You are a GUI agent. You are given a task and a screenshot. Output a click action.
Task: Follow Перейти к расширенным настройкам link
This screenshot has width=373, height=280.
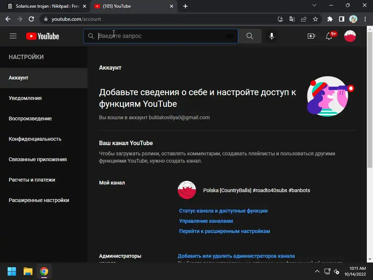click(224, 231)
